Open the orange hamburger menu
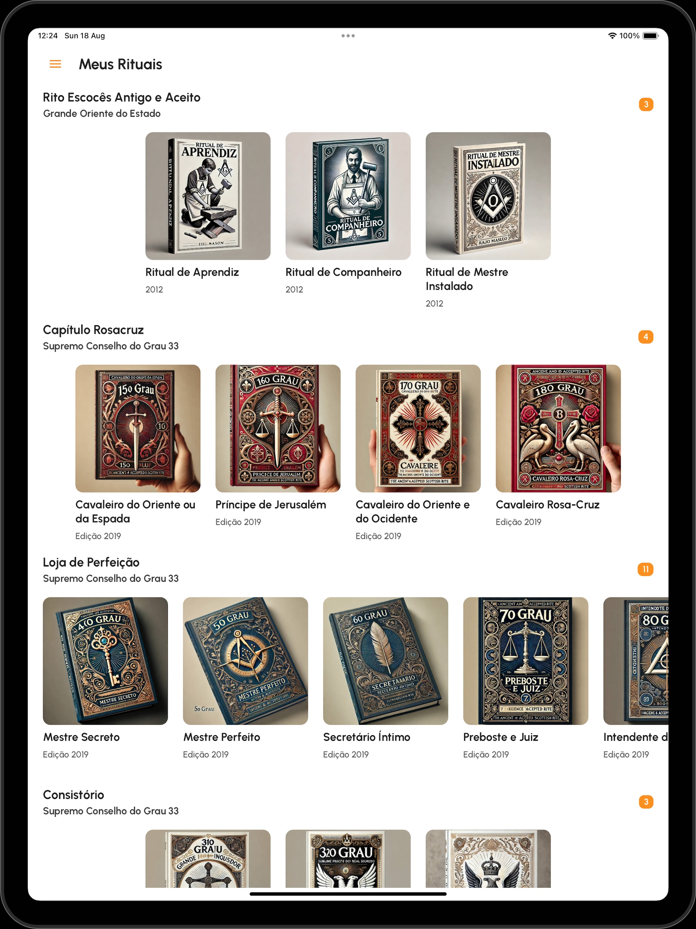Viewport: 696px width, 929px height. 55,64
